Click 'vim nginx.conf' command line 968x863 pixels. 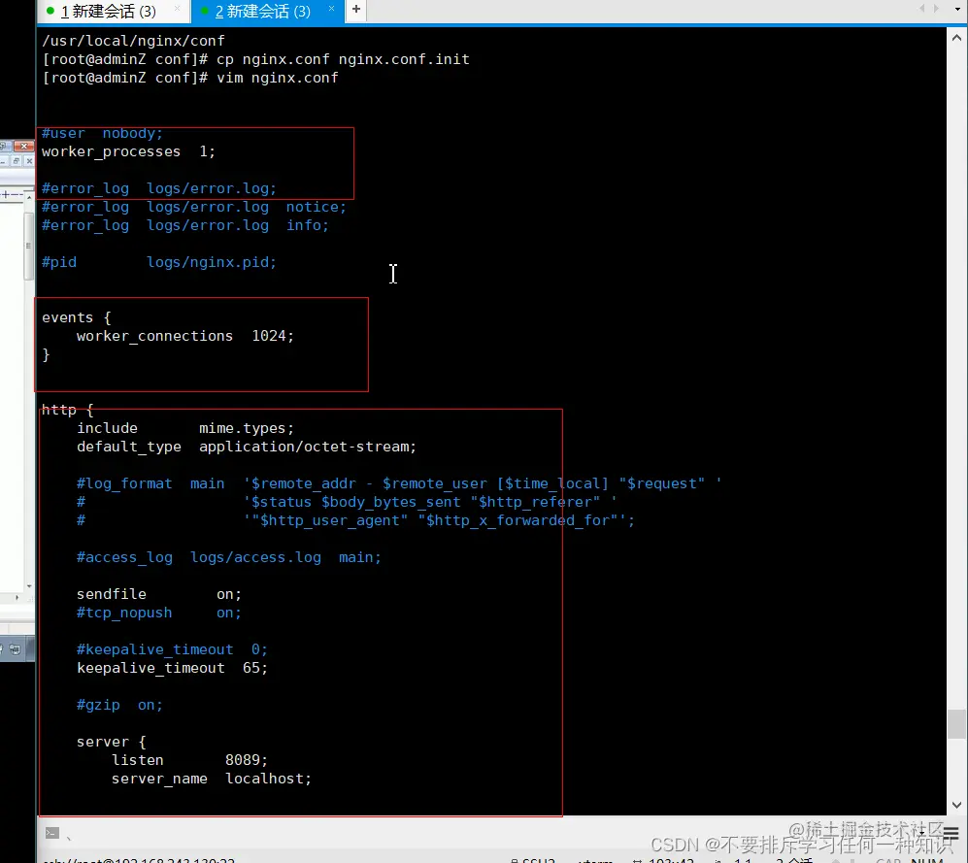[x=277, y=78]
